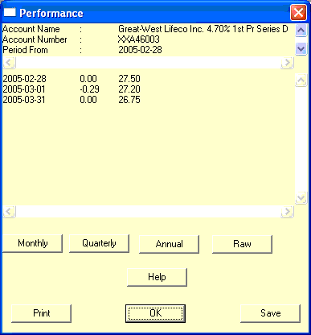Click data pane scroll down arrow

click(x=301, y=198)
